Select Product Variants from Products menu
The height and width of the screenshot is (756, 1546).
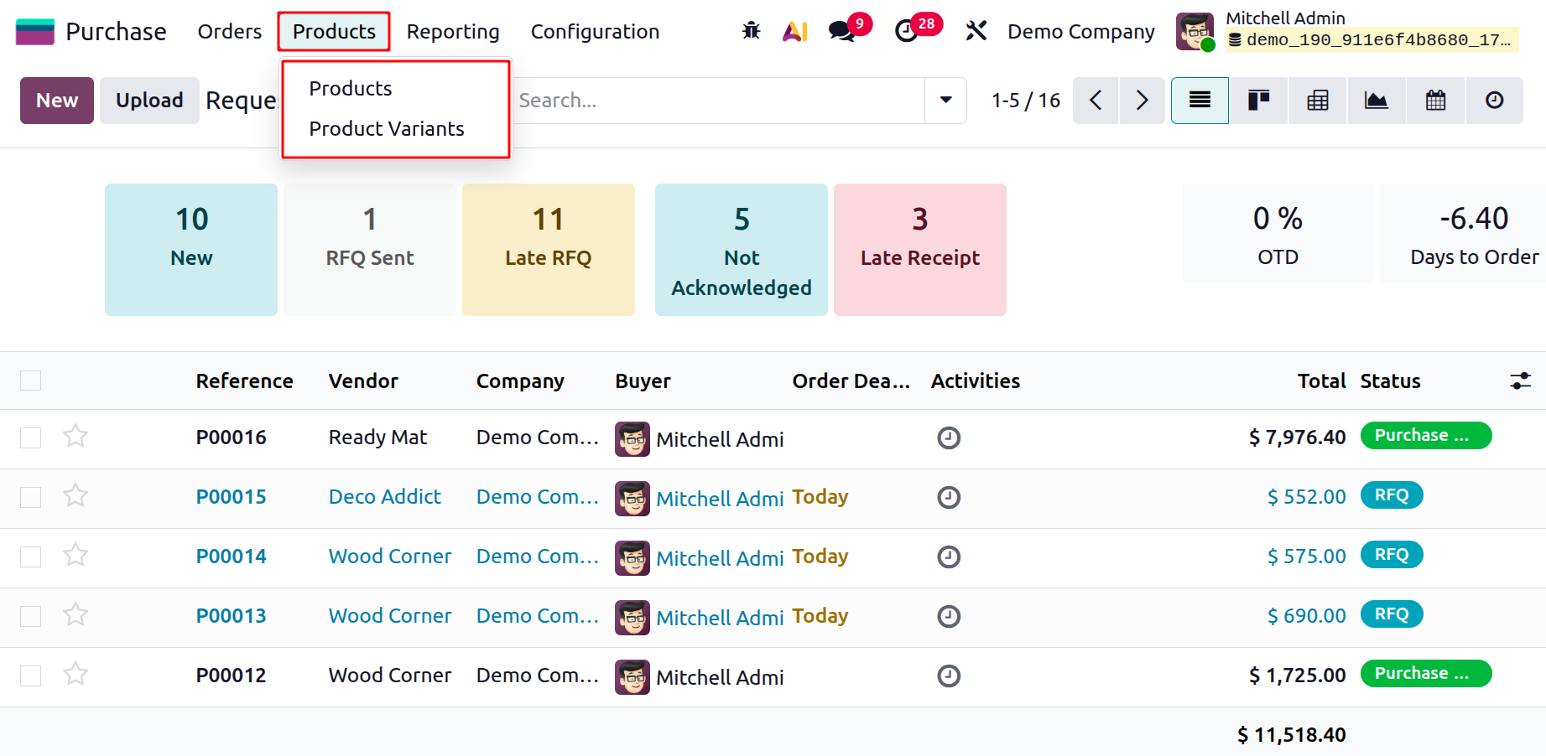click(x=386, y=128)
